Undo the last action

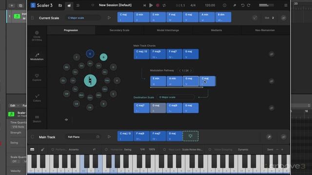(243, 5)
